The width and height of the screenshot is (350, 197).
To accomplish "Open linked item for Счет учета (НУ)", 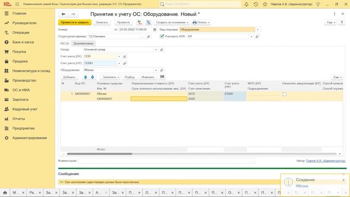I will (x=125, y=63).
